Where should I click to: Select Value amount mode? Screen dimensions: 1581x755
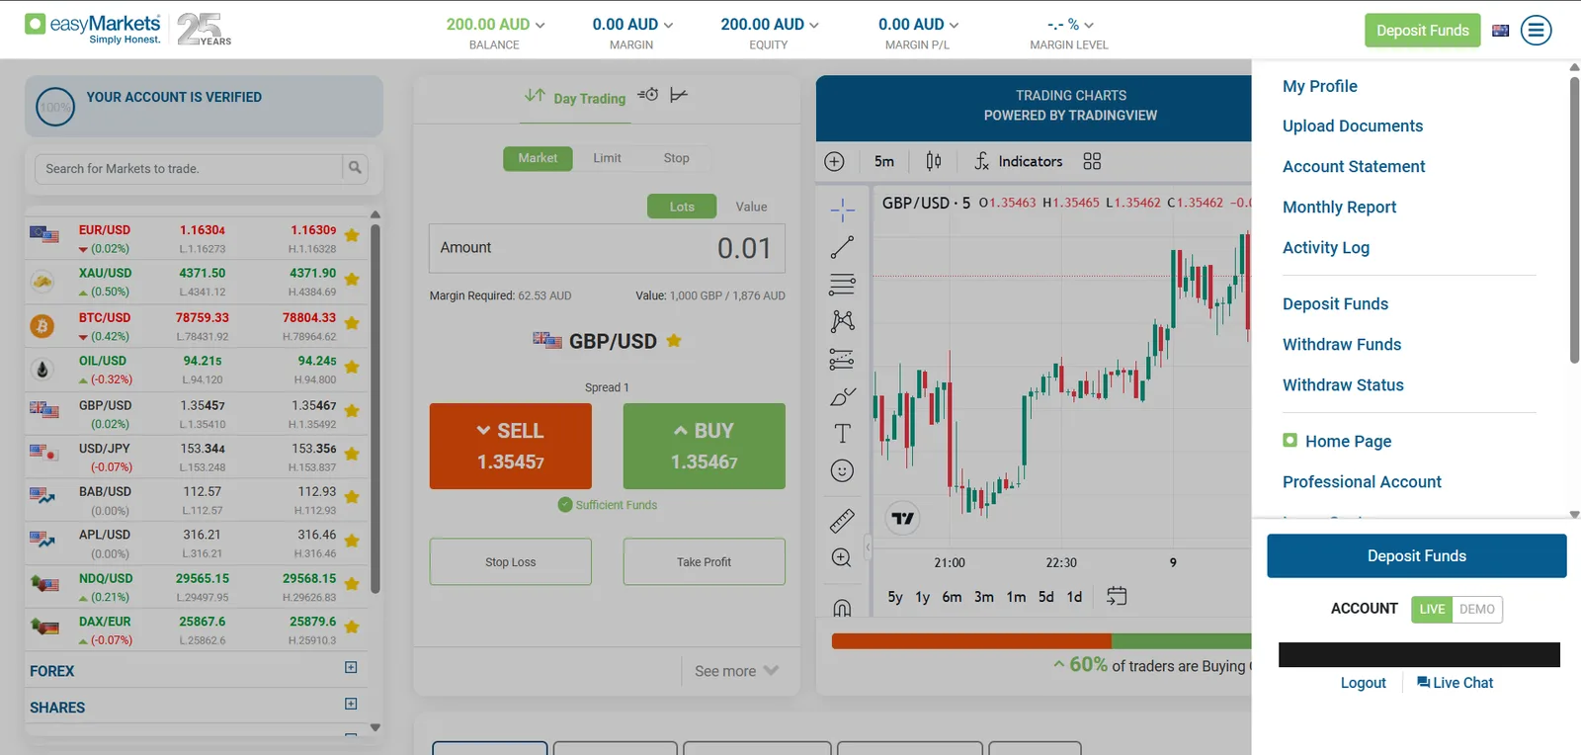751,207
